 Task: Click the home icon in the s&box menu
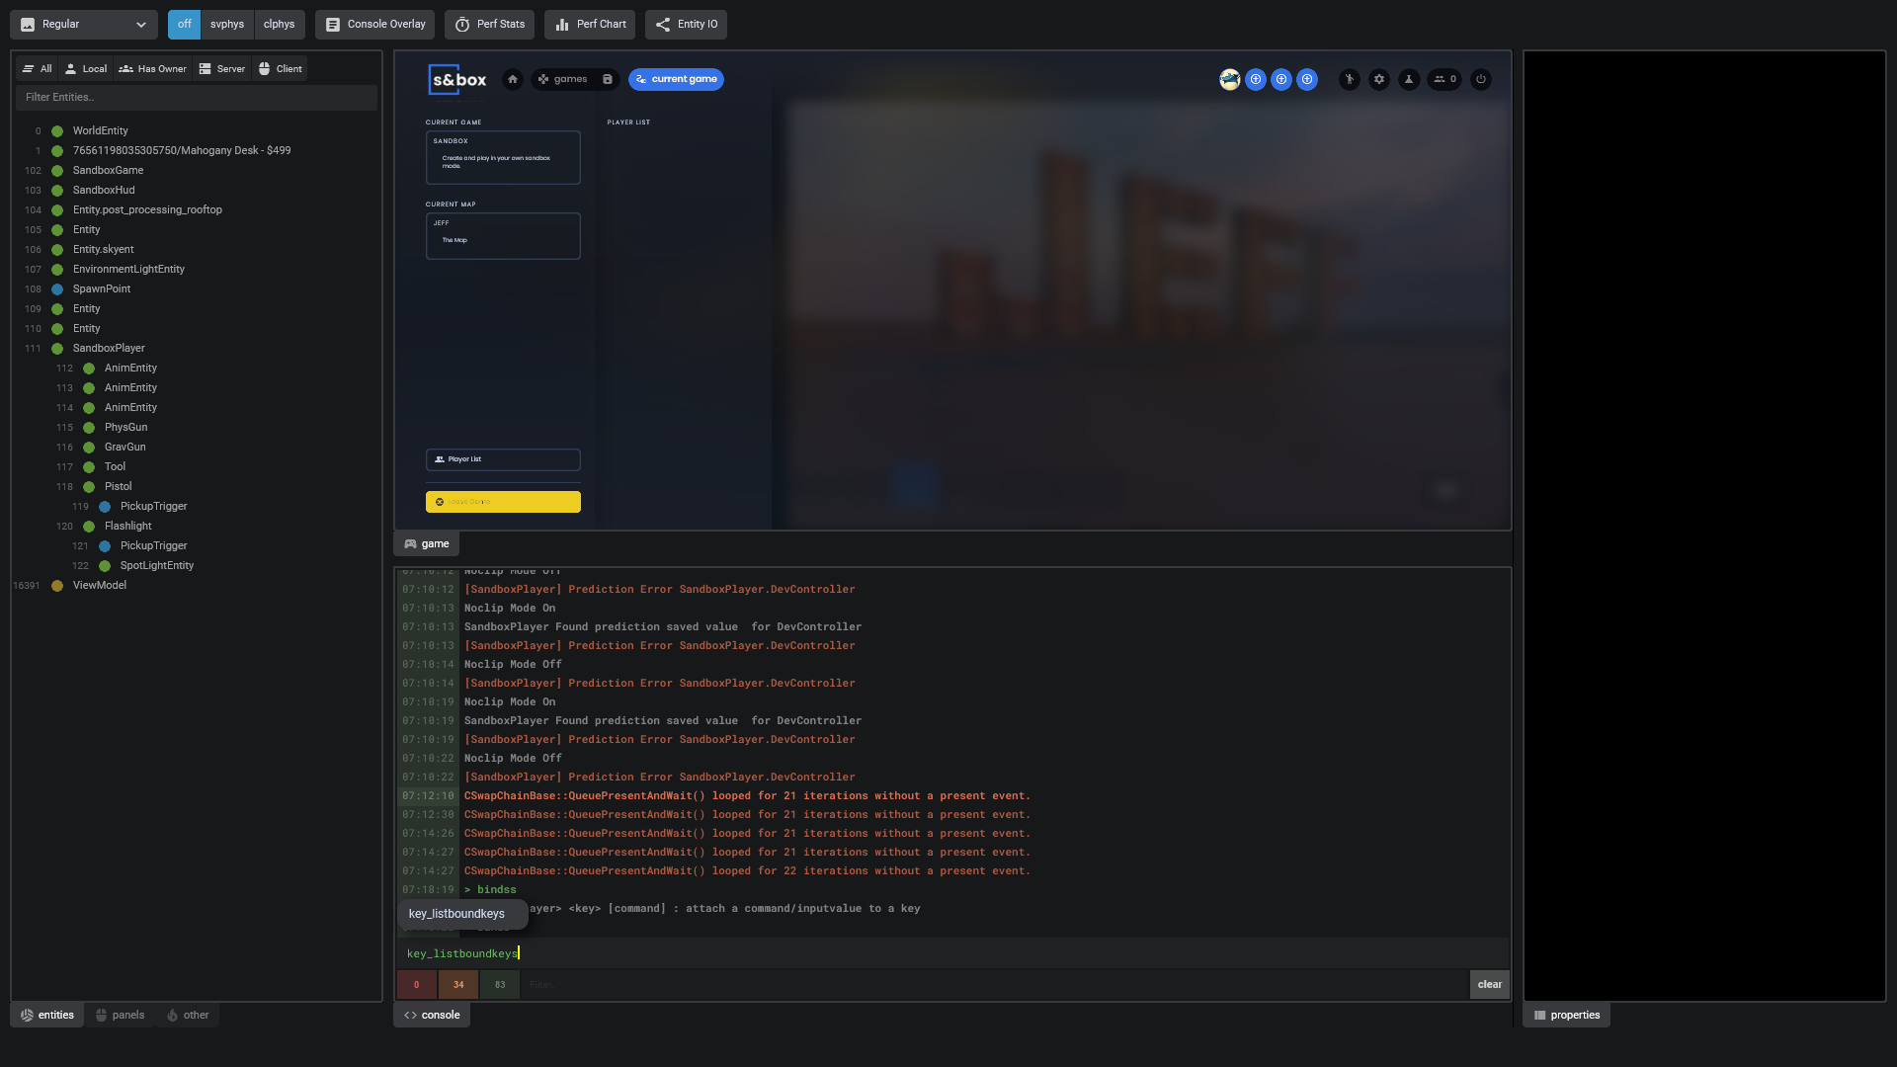coord(512,79)
